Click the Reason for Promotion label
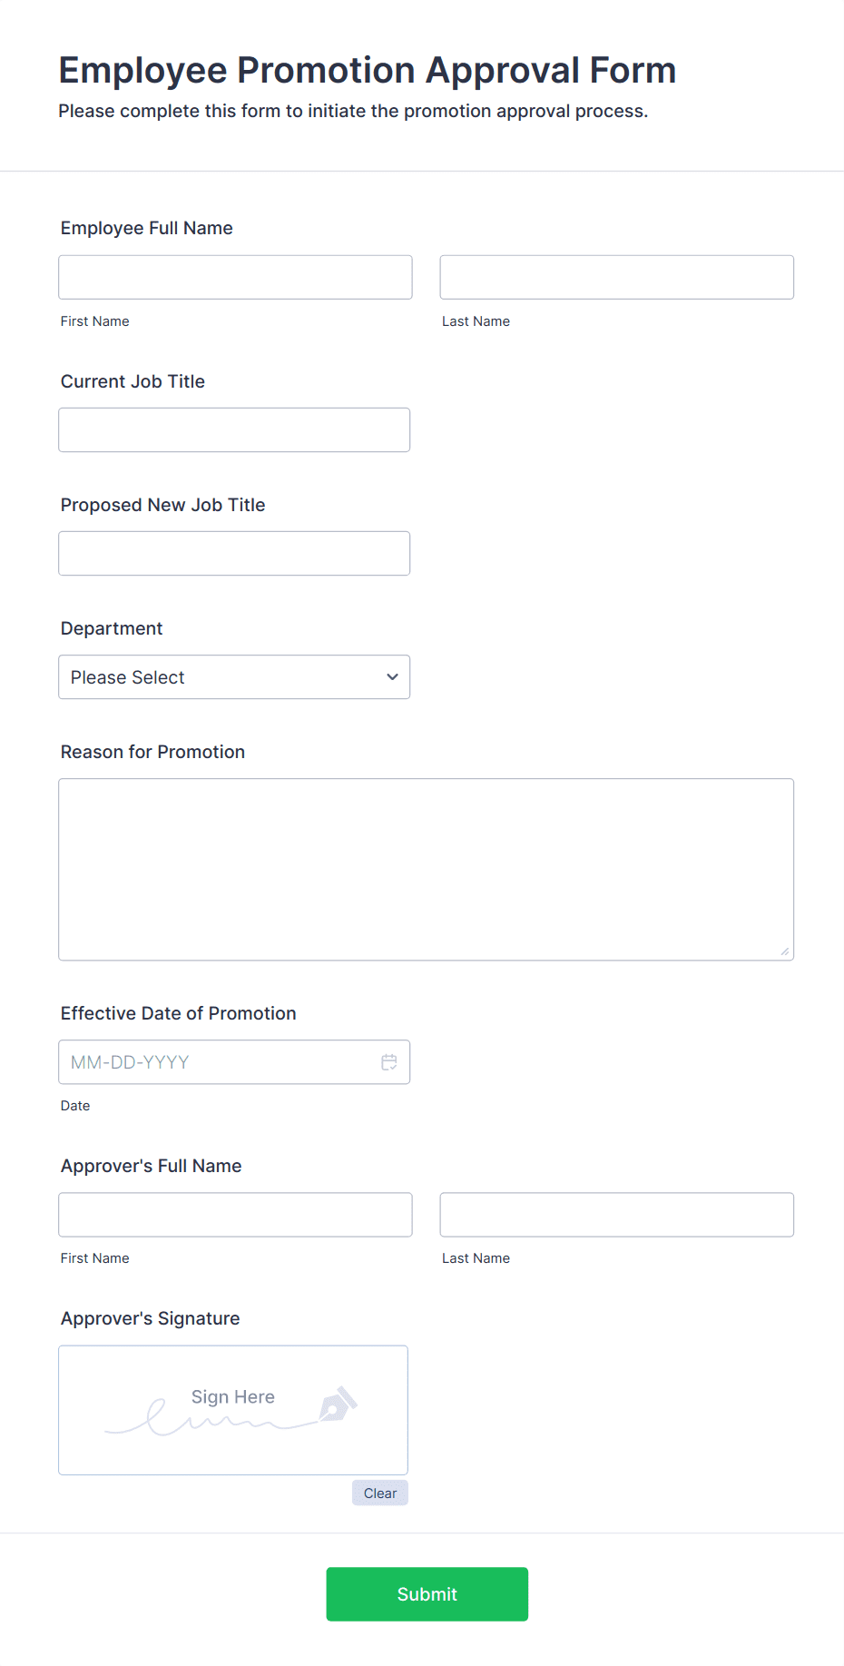This screenshot has height=1666, width=844. (152, 752)
